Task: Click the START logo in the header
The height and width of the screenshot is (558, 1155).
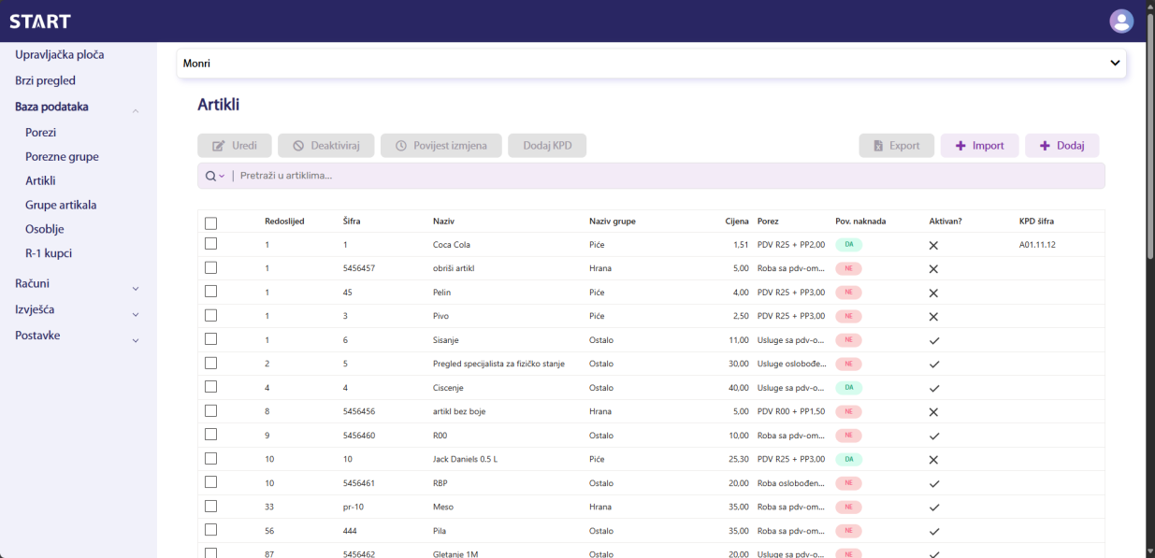Action: [40, 21]
